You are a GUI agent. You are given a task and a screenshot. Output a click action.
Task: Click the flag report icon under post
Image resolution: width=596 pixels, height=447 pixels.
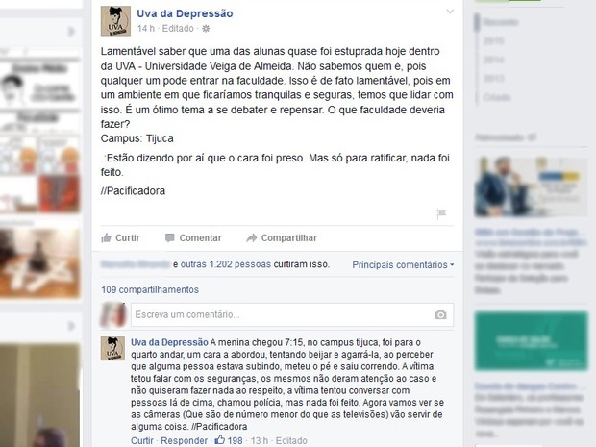(441, 213)
